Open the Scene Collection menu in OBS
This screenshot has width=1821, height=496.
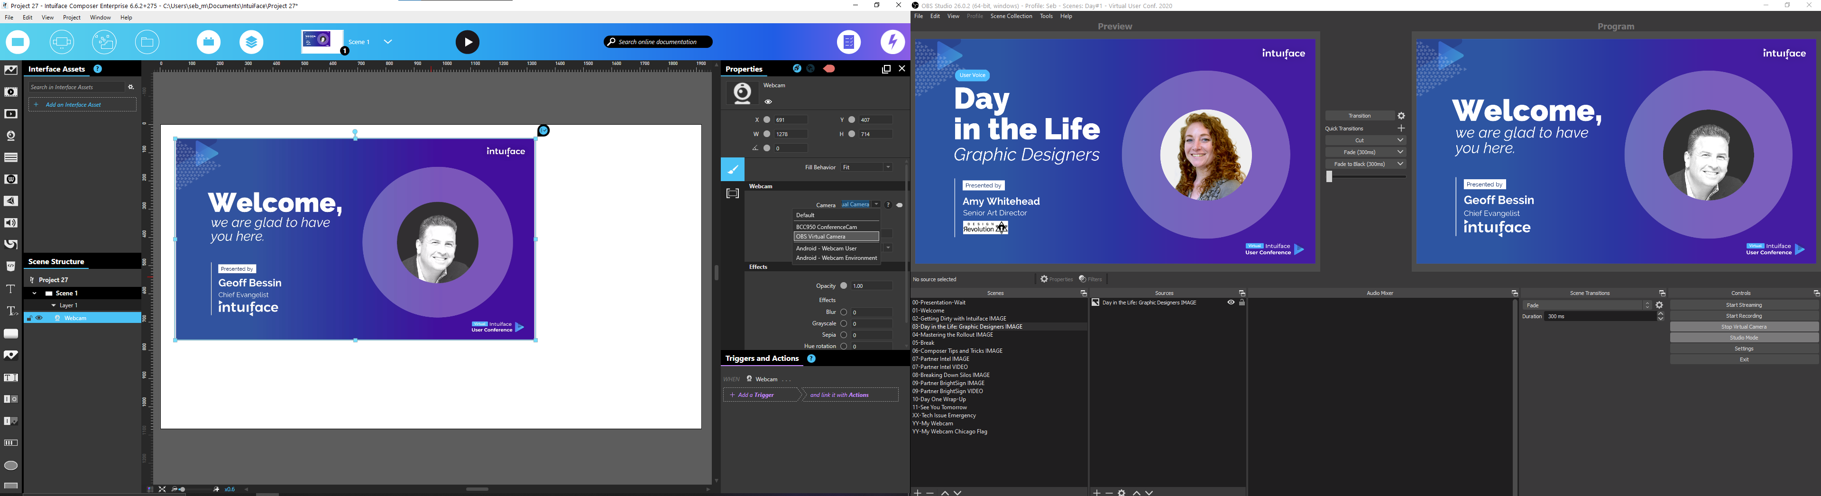tap(1011, 16)
